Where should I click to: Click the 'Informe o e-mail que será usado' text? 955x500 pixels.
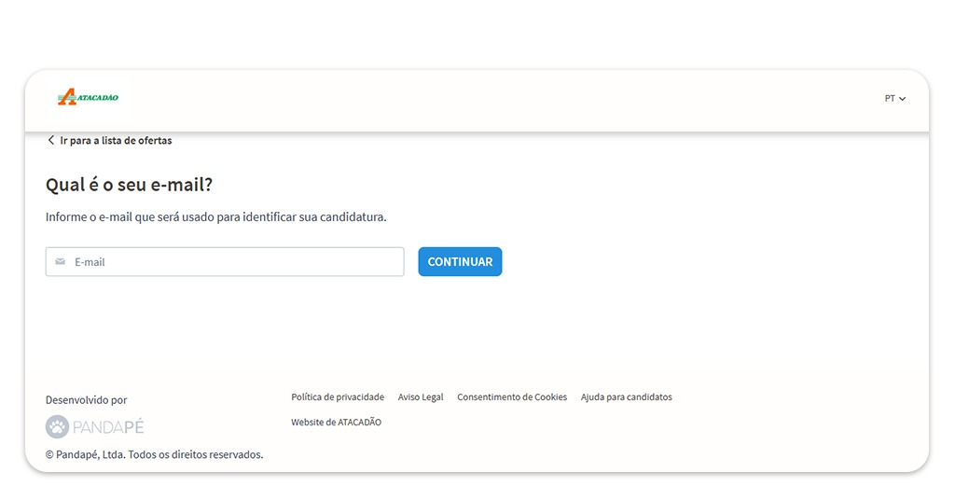(x=216, y=216)
